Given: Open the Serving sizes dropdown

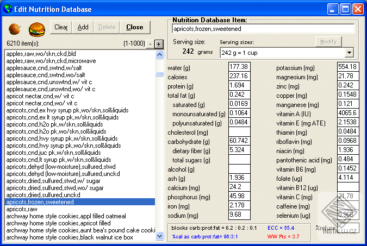Looking at the screenshot, I should coord(349,53).
